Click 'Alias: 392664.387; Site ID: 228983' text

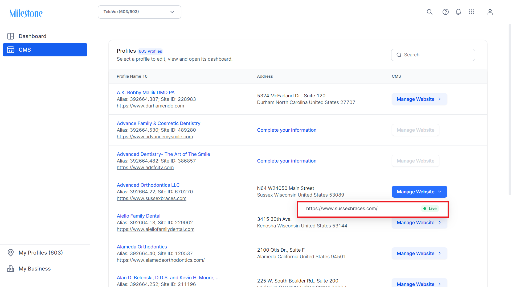click(x=156, y=99)
